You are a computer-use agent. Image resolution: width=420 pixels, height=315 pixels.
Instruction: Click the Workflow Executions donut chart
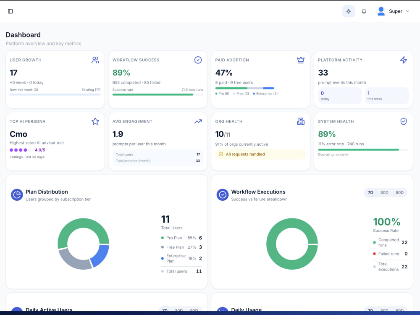point(292,244)
